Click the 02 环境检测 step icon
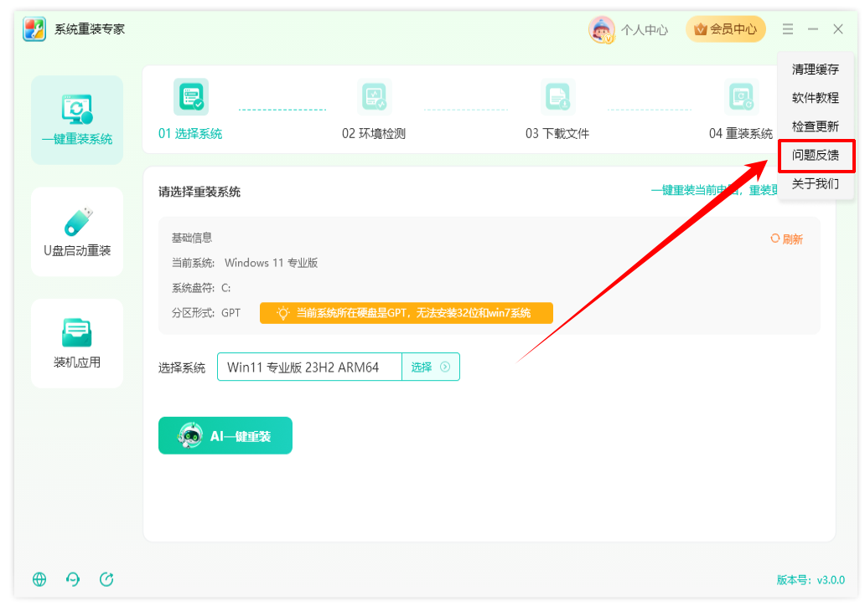865x606 pixels. click(x=374, y=97)
